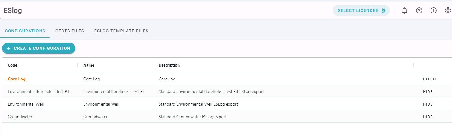Select the Configurations tab
This screenshot has height=137, width=452.
(25, 31)
